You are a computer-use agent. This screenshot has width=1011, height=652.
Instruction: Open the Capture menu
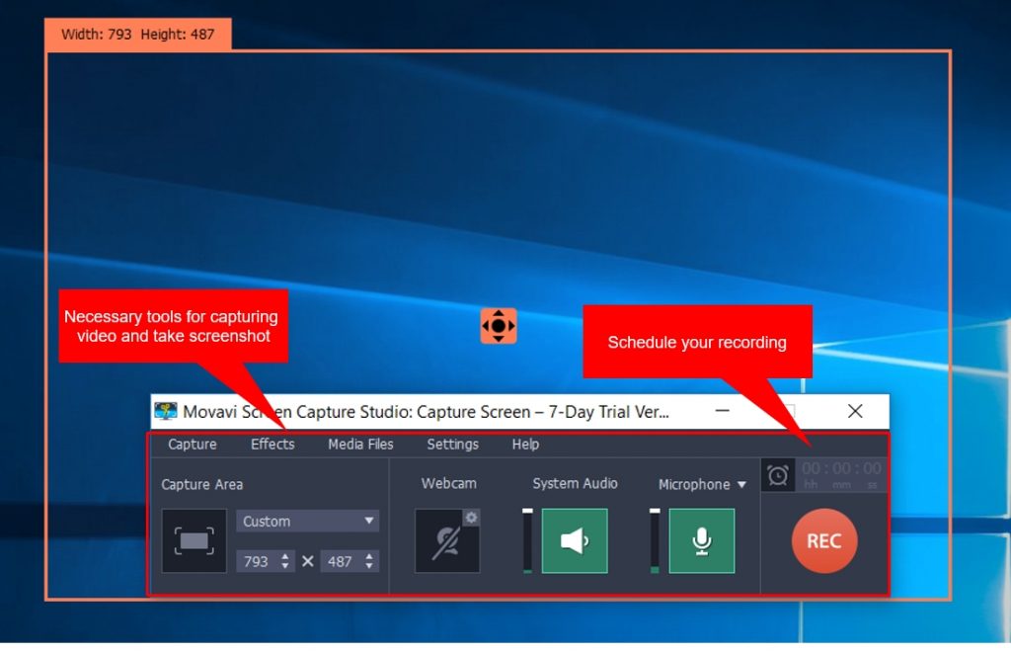pyautogui.click(x=193, y=445)
